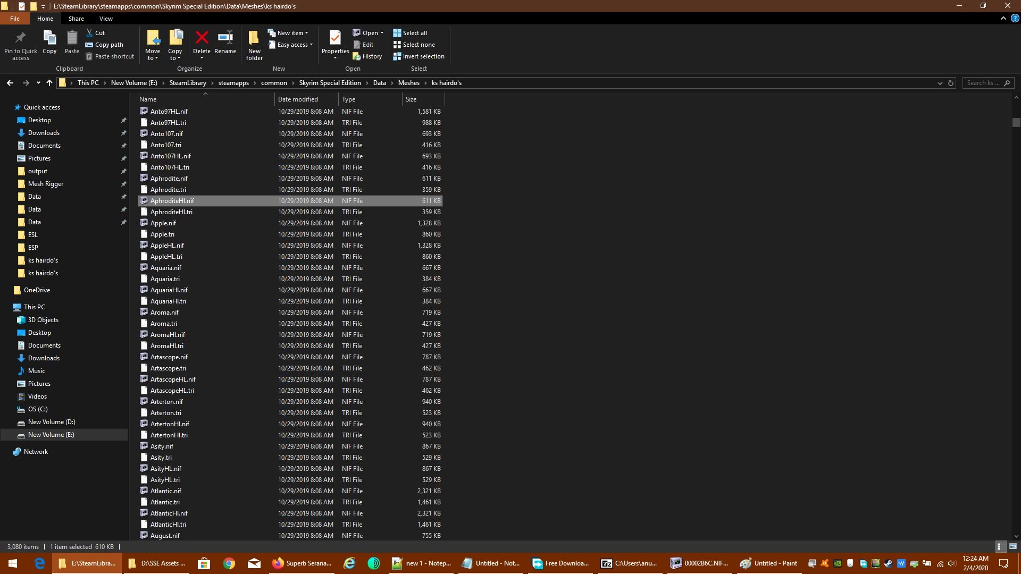Click the Pin to Quick access icon
Image resolution: width=1021 pixels, height=574 pixels.
click(21, 38)
